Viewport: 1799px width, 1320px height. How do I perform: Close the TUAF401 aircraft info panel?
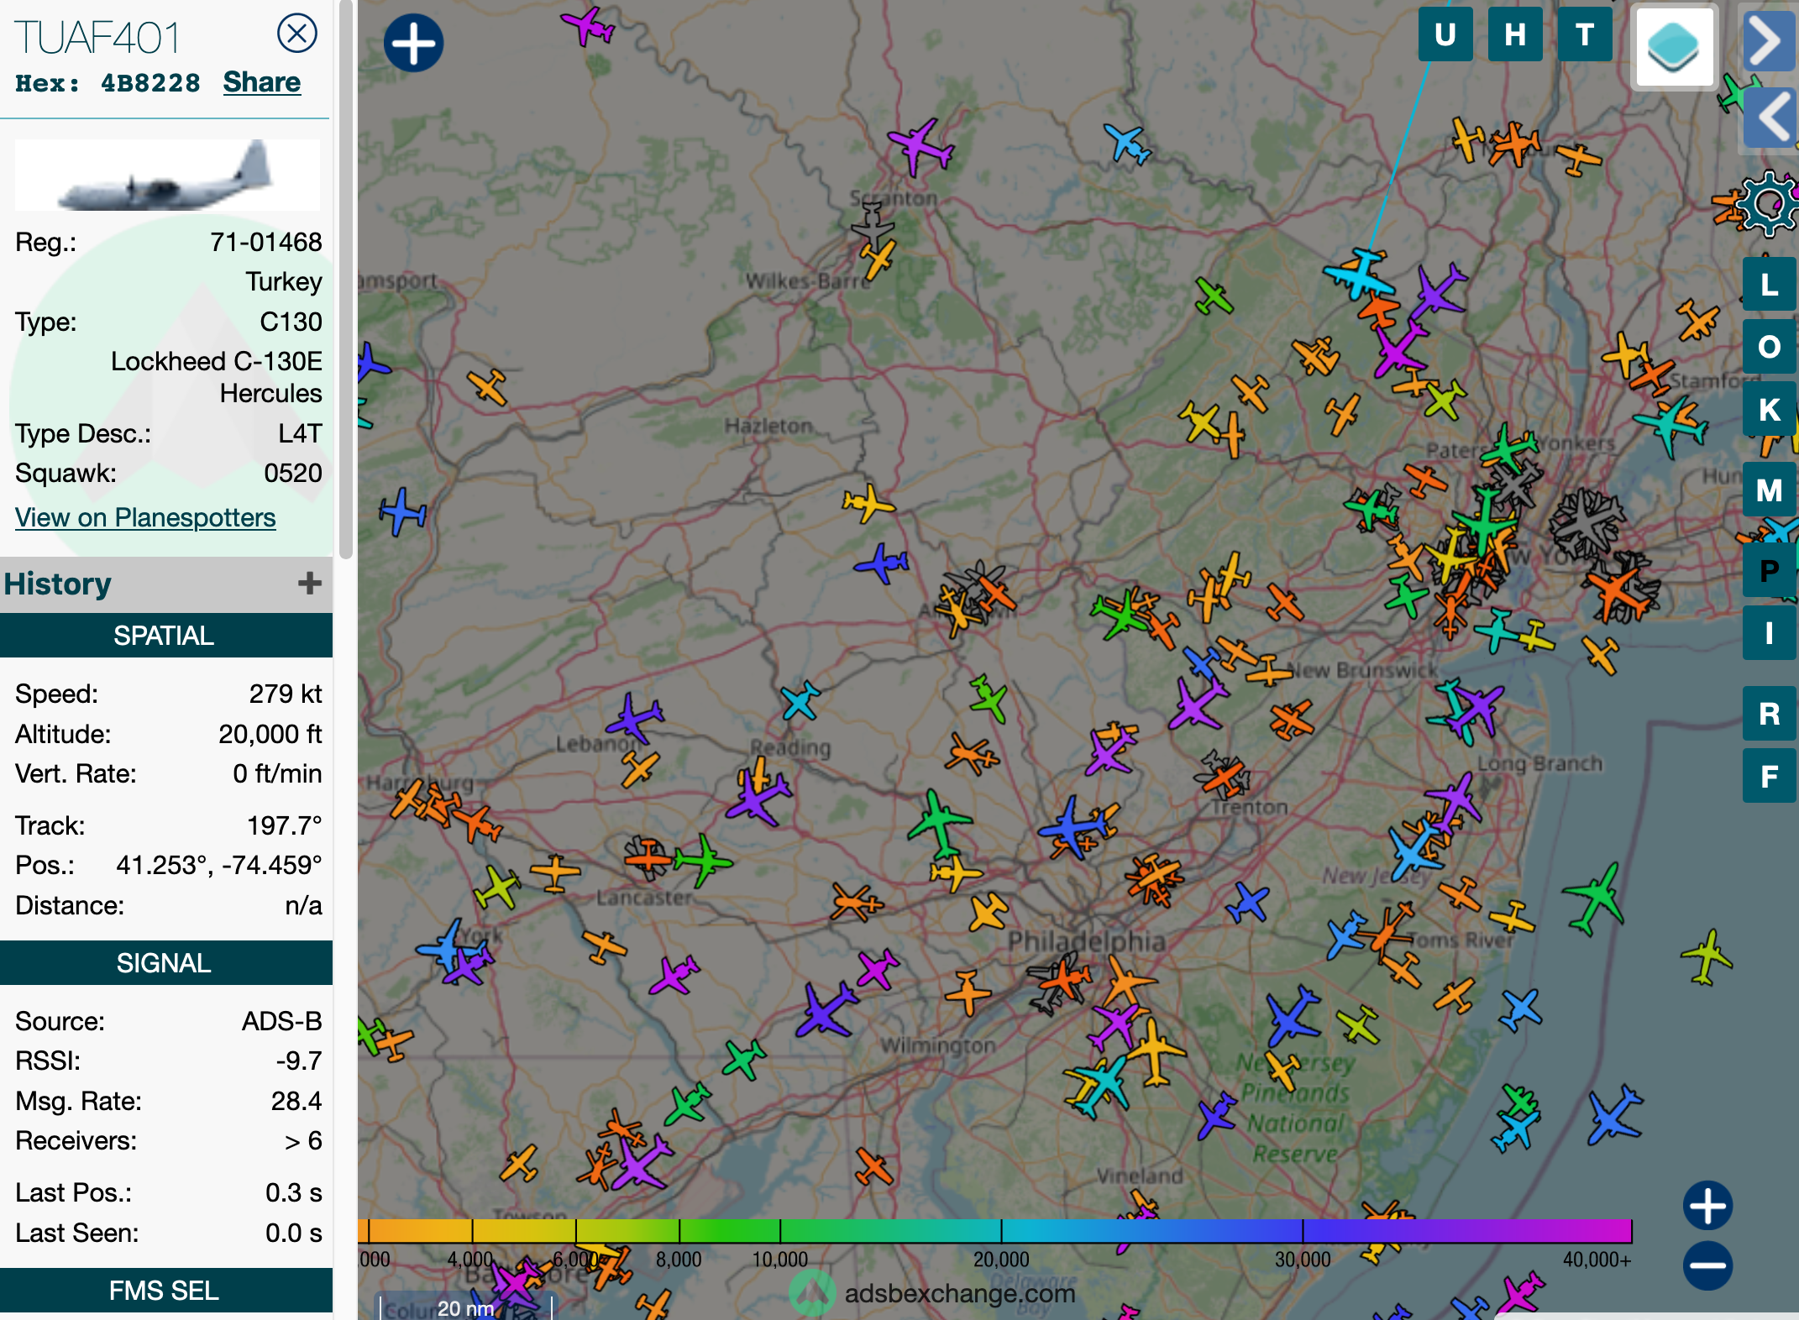(x=297, y=34)
